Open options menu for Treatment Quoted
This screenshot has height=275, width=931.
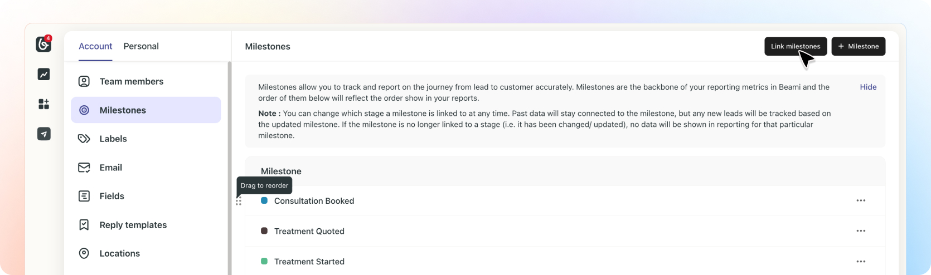click(861, 231)
